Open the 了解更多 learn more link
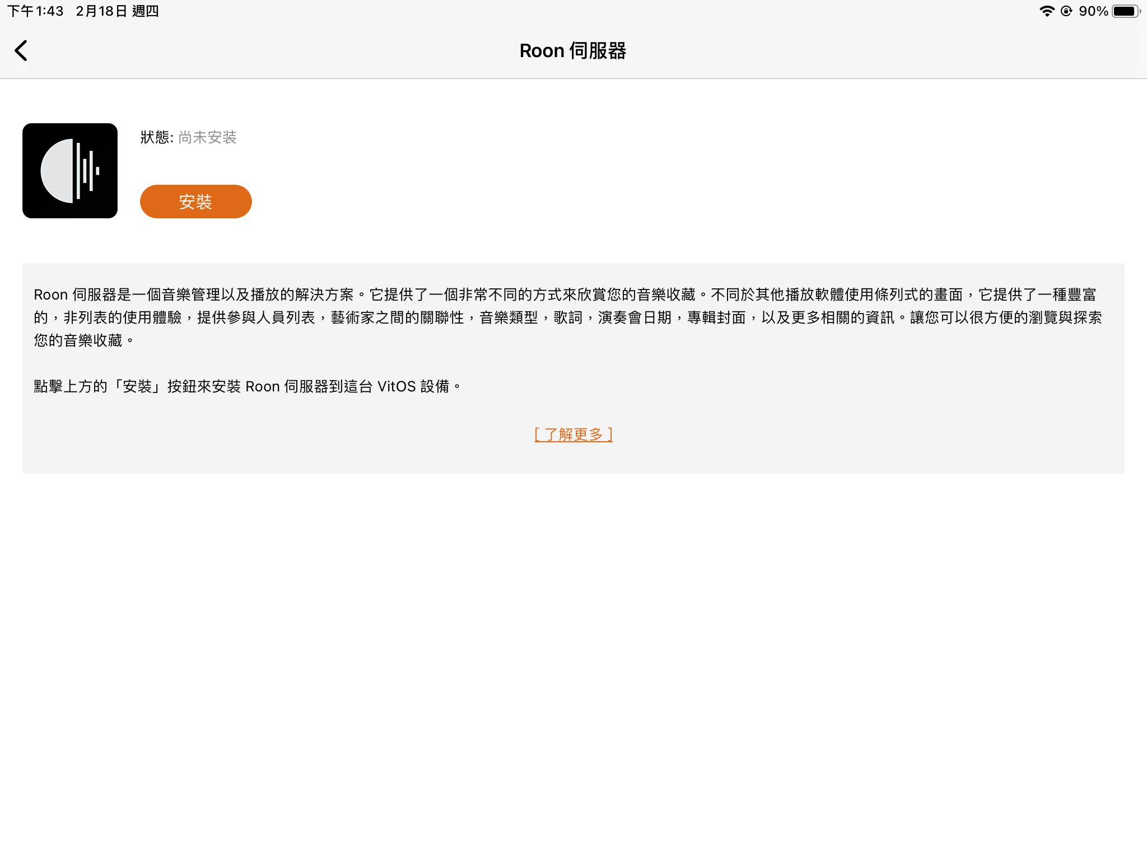The image size is (1147, 860). 573,434
